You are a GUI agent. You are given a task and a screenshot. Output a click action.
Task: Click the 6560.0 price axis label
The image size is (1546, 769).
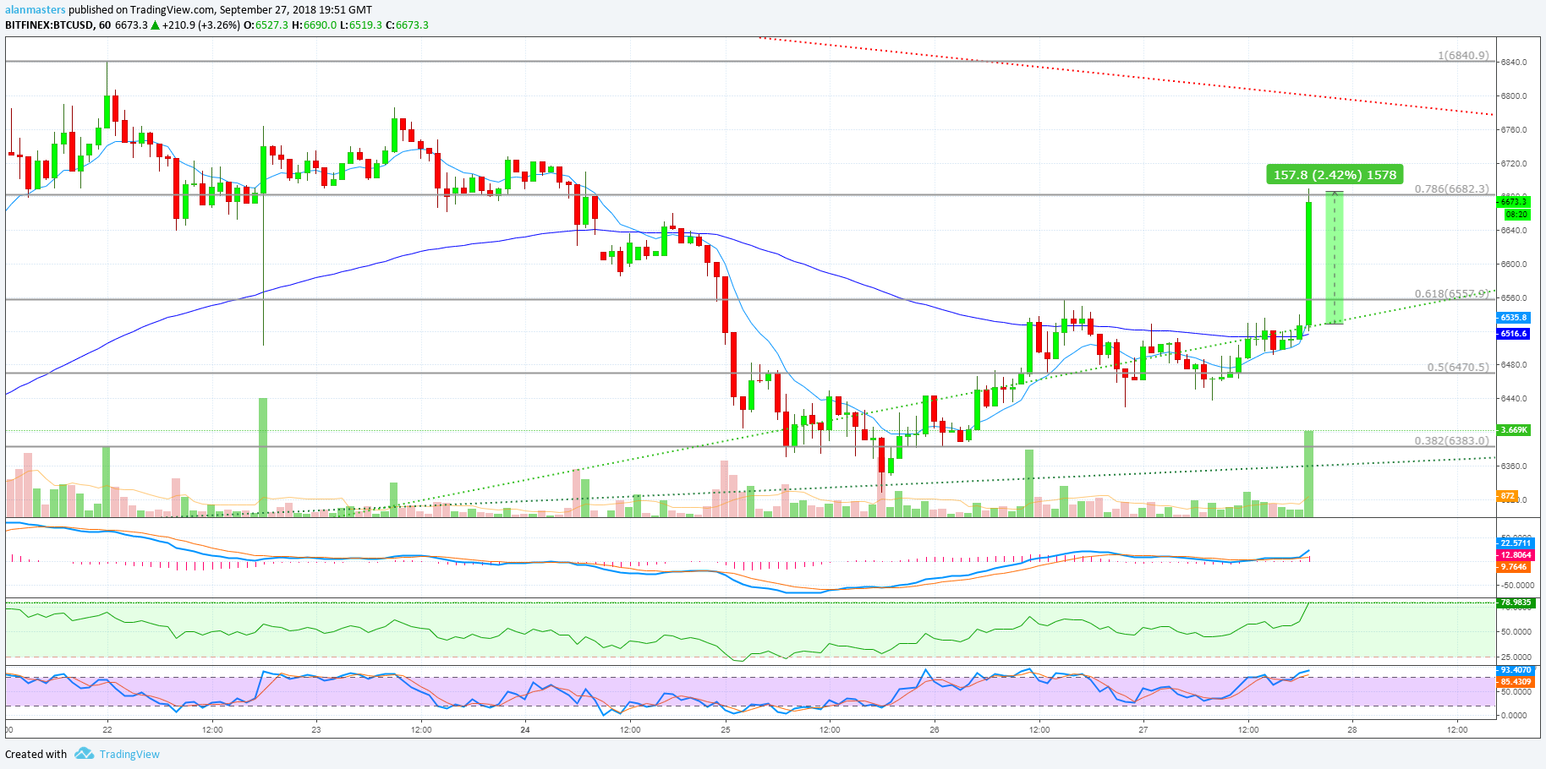pos(1514,298)
